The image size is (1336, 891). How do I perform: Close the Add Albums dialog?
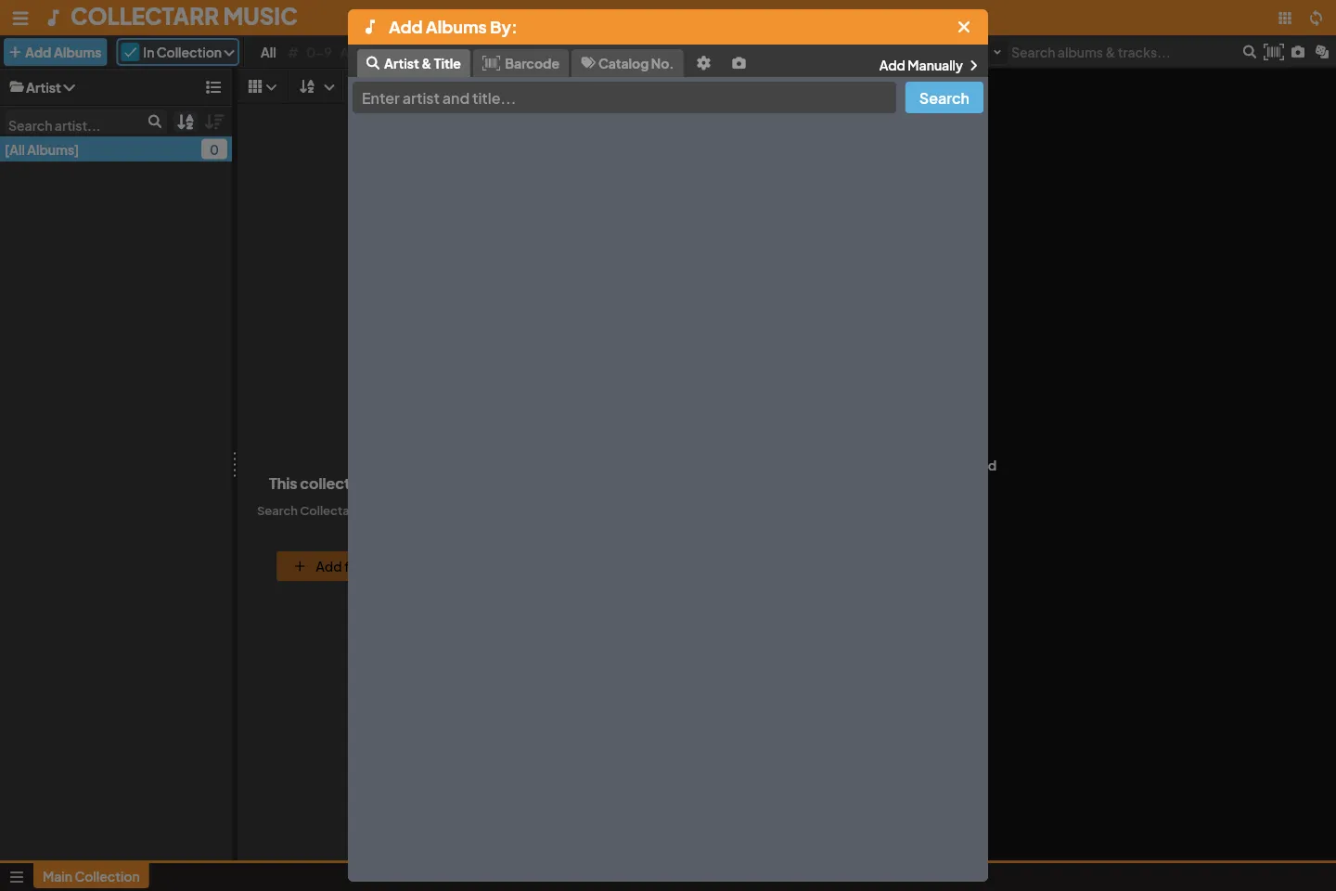(964, 27)
